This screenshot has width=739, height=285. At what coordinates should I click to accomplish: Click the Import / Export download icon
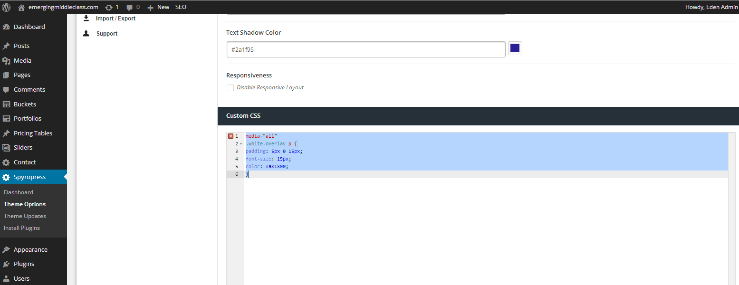[x=86, y=18]
